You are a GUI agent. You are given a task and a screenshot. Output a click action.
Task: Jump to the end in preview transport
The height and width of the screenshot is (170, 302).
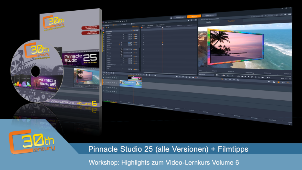263,77
